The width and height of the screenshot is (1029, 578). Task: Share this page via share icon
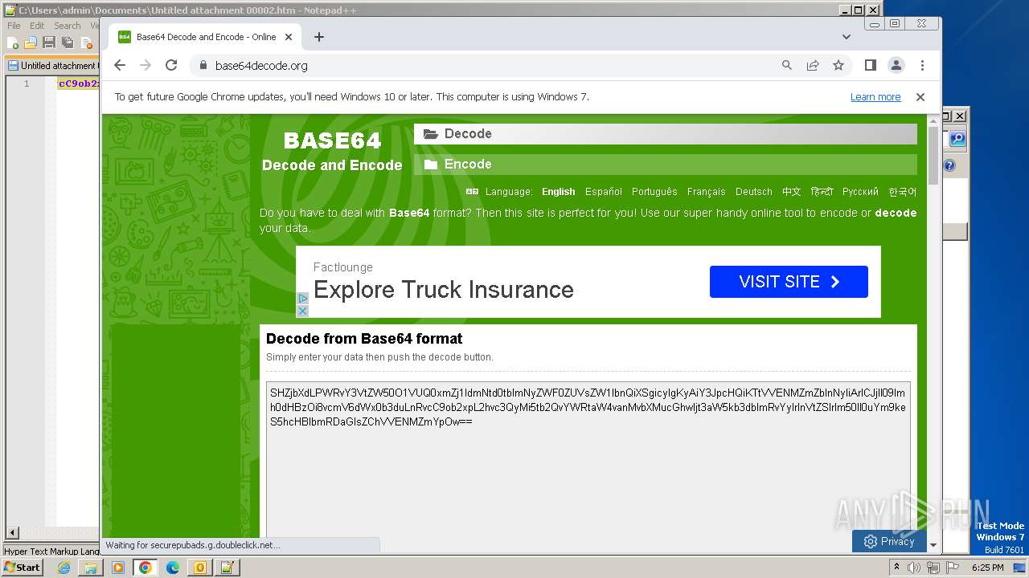(x=813, y=65)
